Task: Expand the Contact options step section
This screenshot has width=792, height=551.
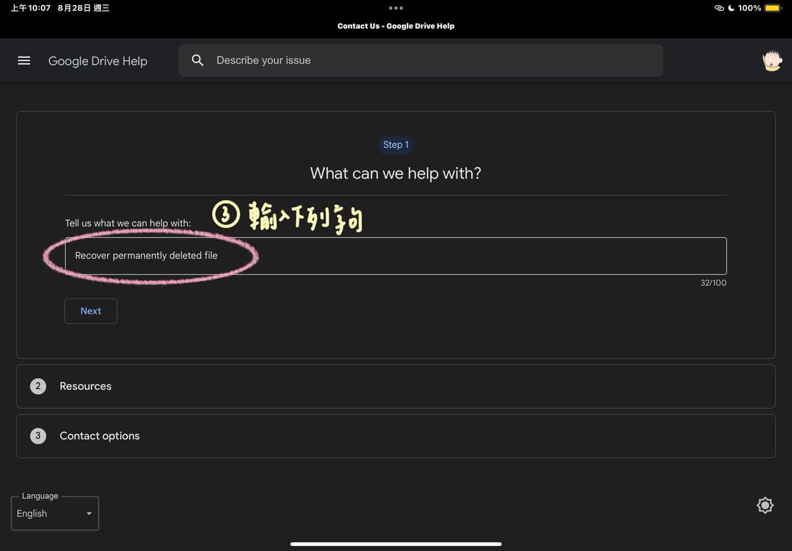Action: [x=396, y=436]
